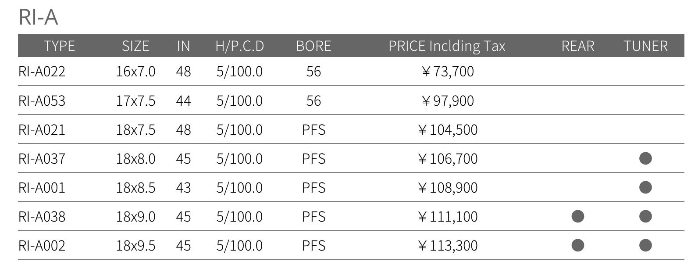Click the REAR column header
Screen dimensions: 691x269
coord(578,46)
